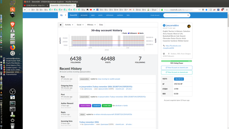Launch Brave browser from the dock

pos(13,24)
